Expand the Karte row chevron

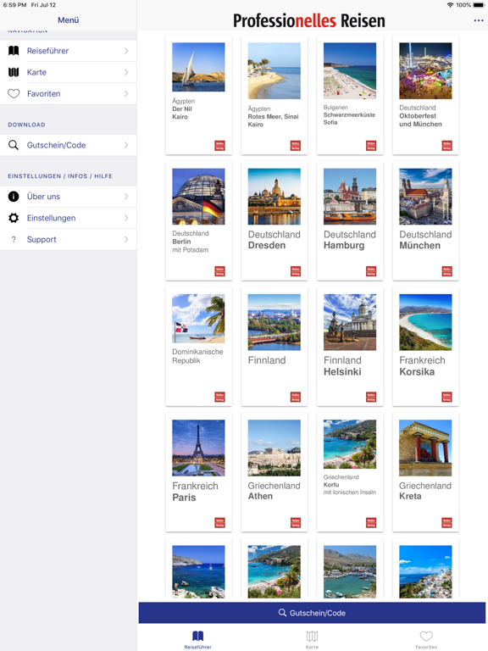click(126, 72)
